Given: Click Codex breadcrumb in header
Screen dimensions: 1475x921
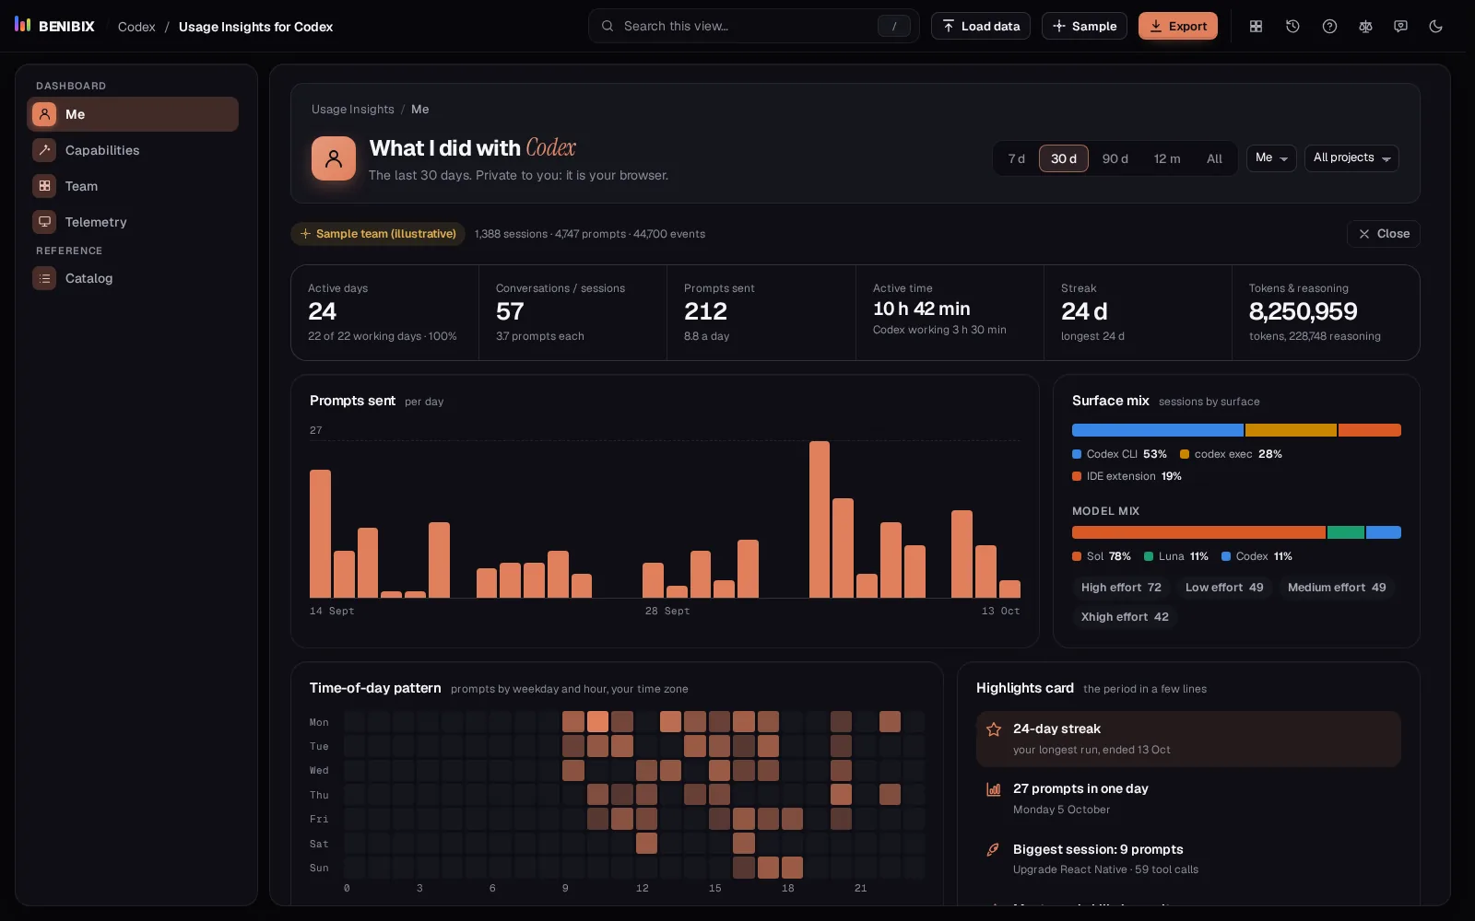Looking at the screenshot, I should 136,27.
